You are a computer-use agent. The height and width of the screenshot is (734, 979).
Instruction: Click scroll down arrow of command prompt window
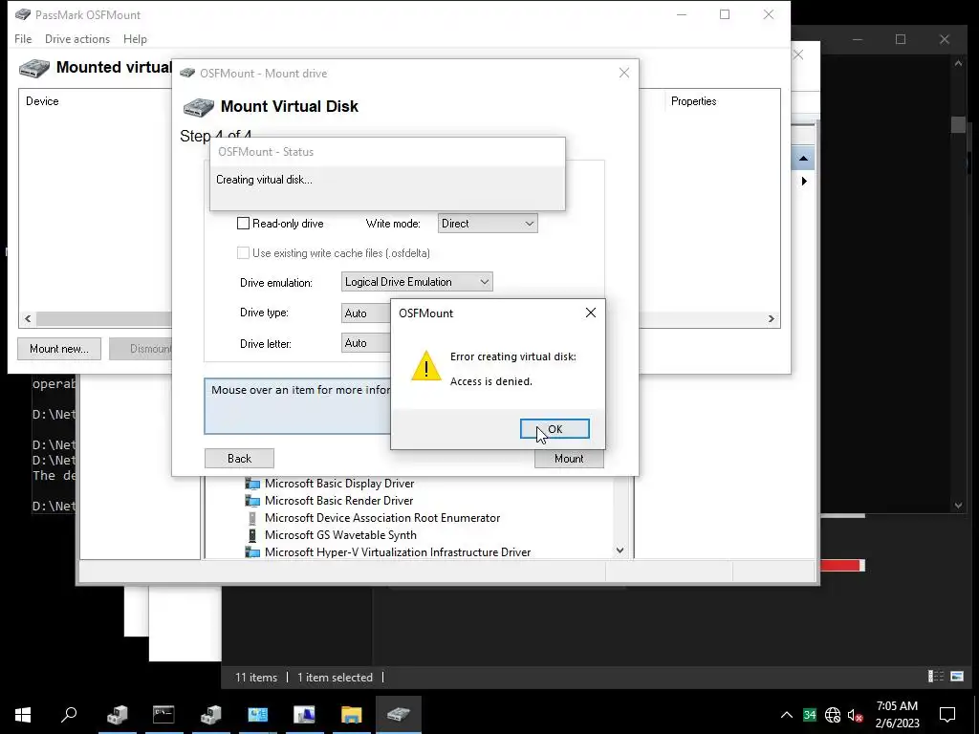coord(958,506)
